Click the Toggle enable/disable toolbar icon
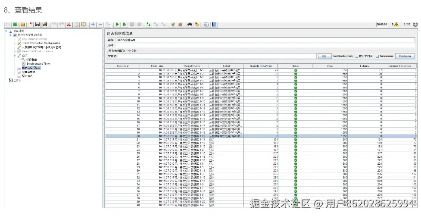 (108, 25)
